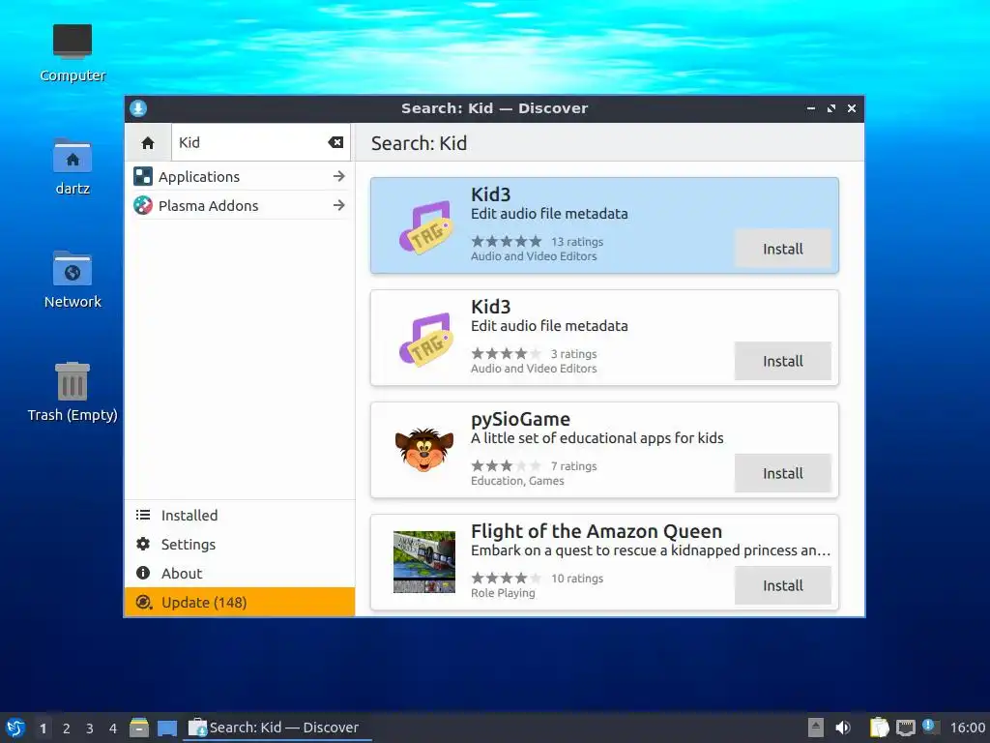The image size is (990, 743).
Task: Open file manager from taskbar
Action: click(139, 728)
